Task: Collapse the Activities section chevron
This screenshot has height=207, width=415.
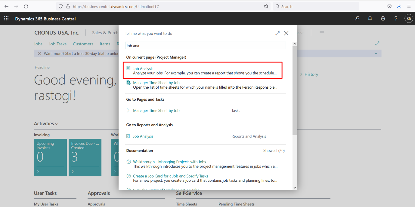Action: coord(56,123)
